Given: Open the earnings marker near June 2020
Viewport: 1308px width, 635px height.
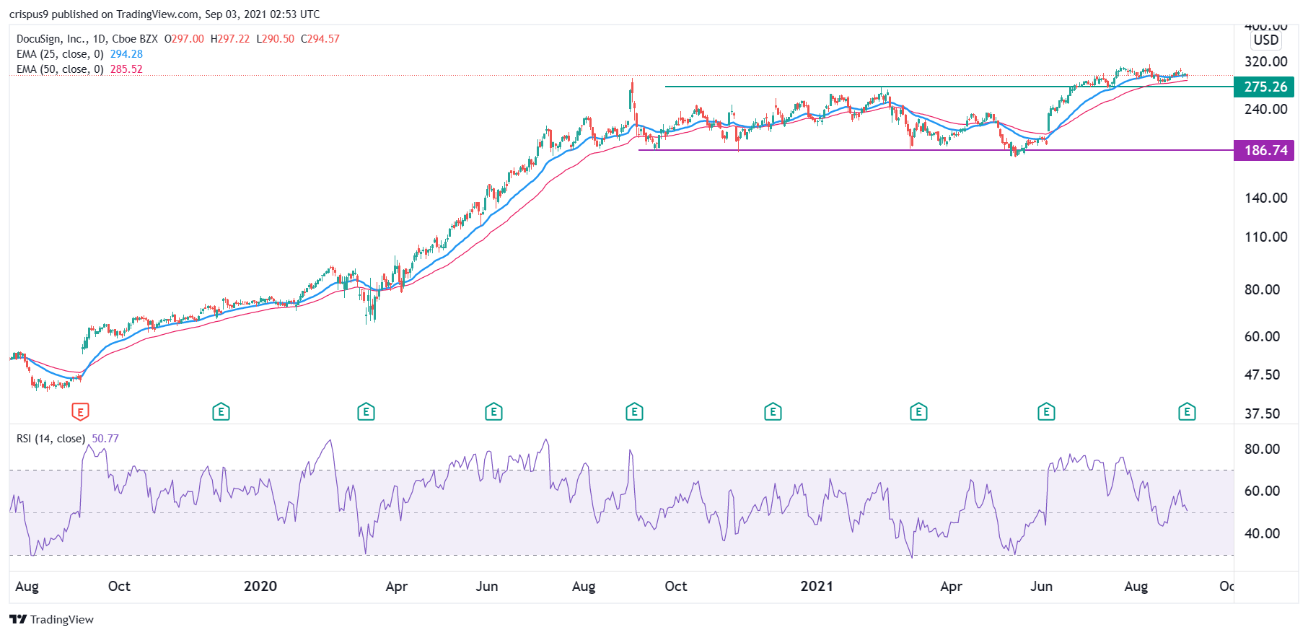Looking at the screenshot, I should (493, 412).
